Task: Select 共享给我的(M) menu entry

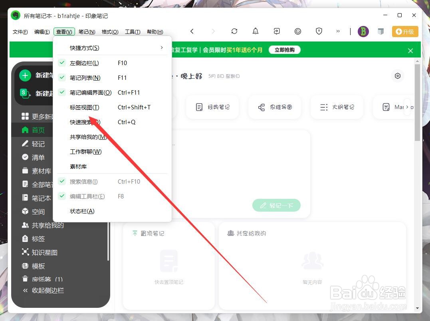Action: [113, 137]
